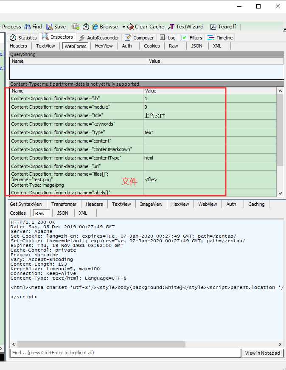Click the QueryString Value column header
Image resolution: width=286 pixels, height=370 pixels.
point(216,61)
